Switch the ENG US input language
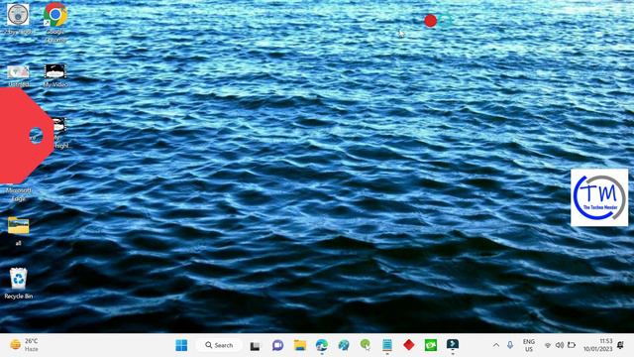This screenshot has height=357, width=634. click(528, 345)
